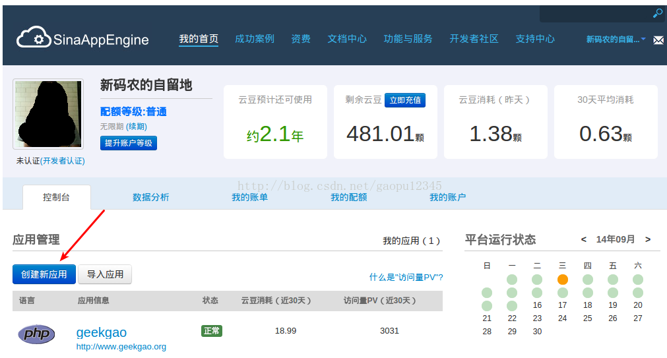The image size is (667, 358).
Task: Switch to 我的配额 tab
Action: pyautogui.click(x=349, y=197)
